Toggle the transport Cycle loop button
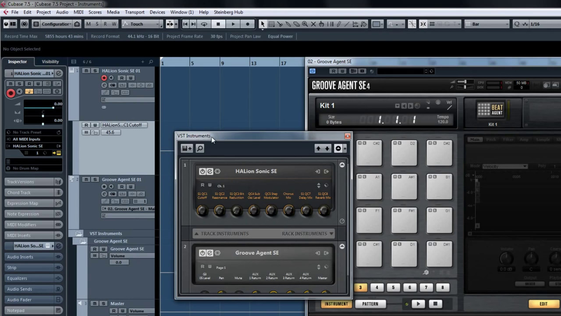The image size is (561, 316). coord(204,24)
